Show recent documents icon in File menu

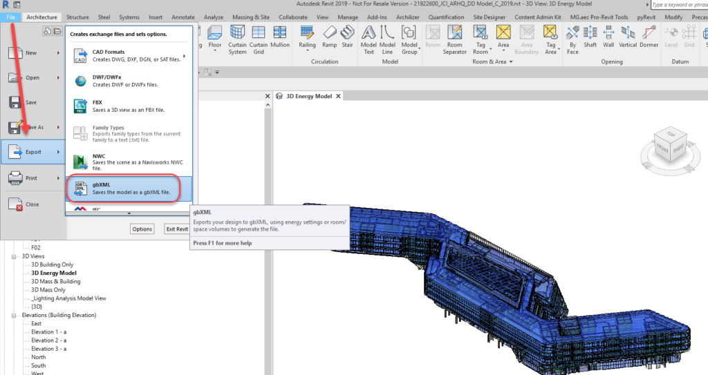click(x=47, y=31)
